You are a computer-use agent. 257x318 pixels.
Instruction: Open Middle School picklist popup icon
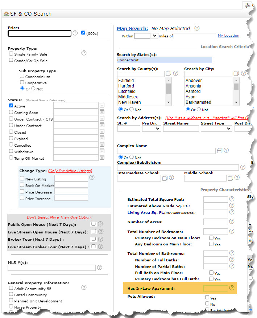pos(231,178)
